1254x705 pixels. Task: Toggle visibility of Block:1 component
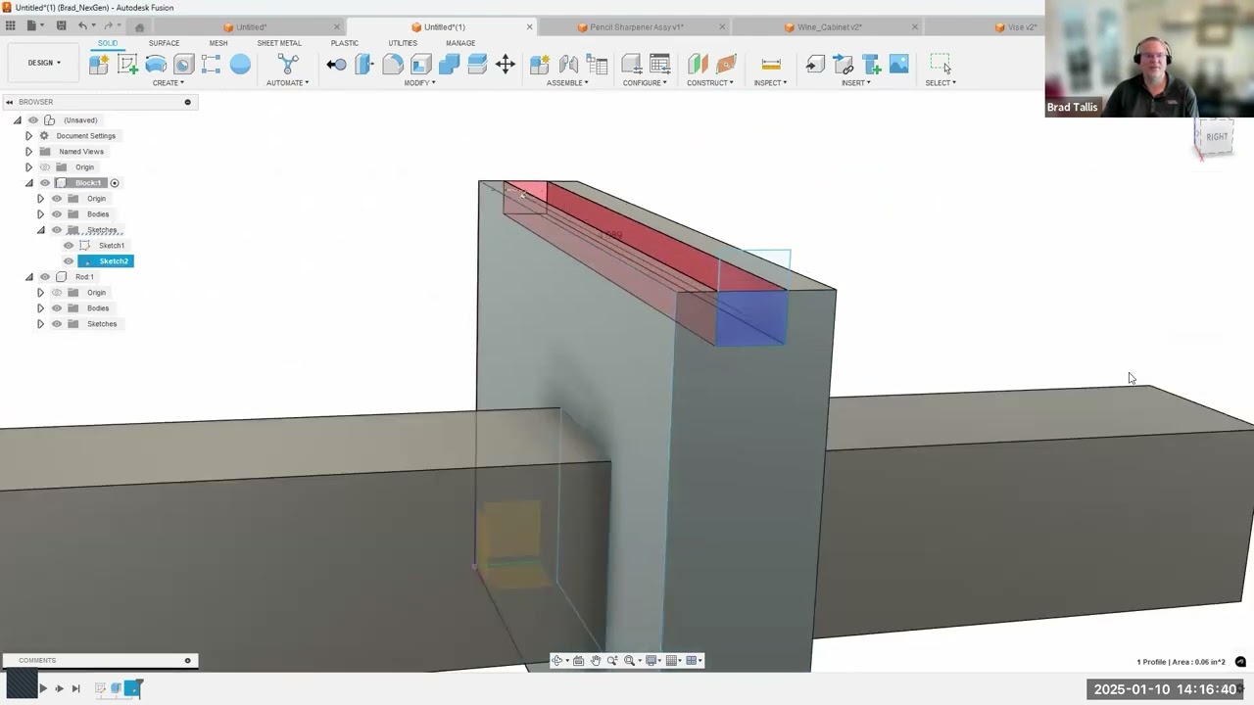(44, 183)
